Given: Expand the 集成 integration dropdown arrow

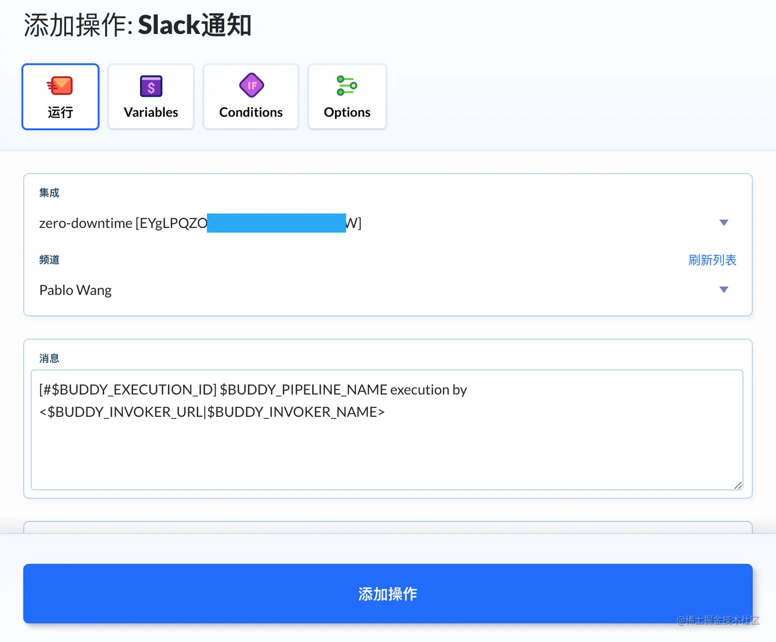Looking at the screenshot, I should click(x=724, y=223).
